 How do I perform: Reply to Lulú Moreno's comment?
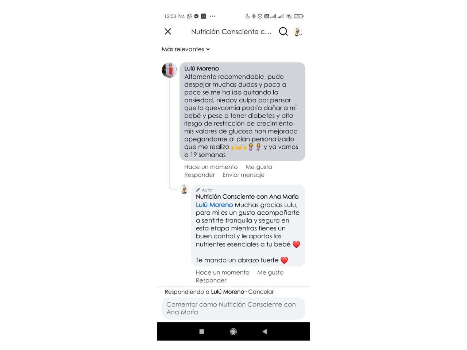pyautogui.click(x=200, y=175)
